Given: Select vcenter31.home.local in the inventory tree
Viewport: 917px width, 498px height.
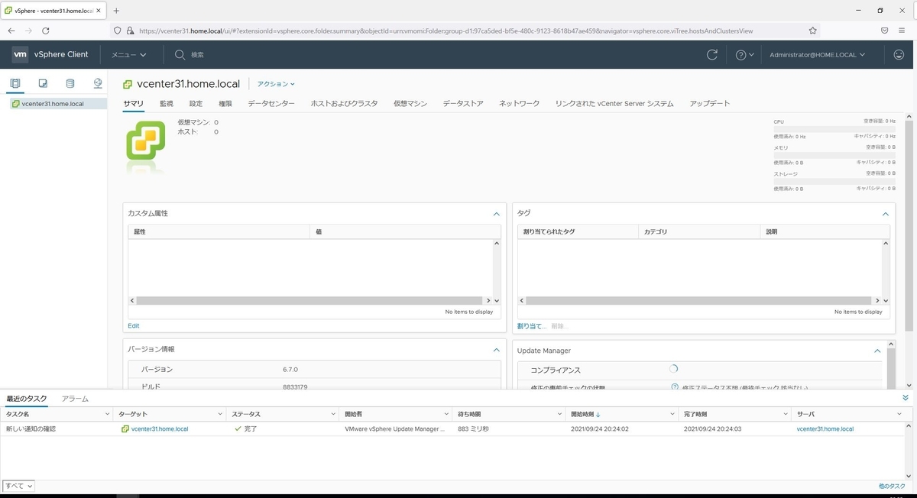Looking at the screenshot, I should click(x=53, y=104).
